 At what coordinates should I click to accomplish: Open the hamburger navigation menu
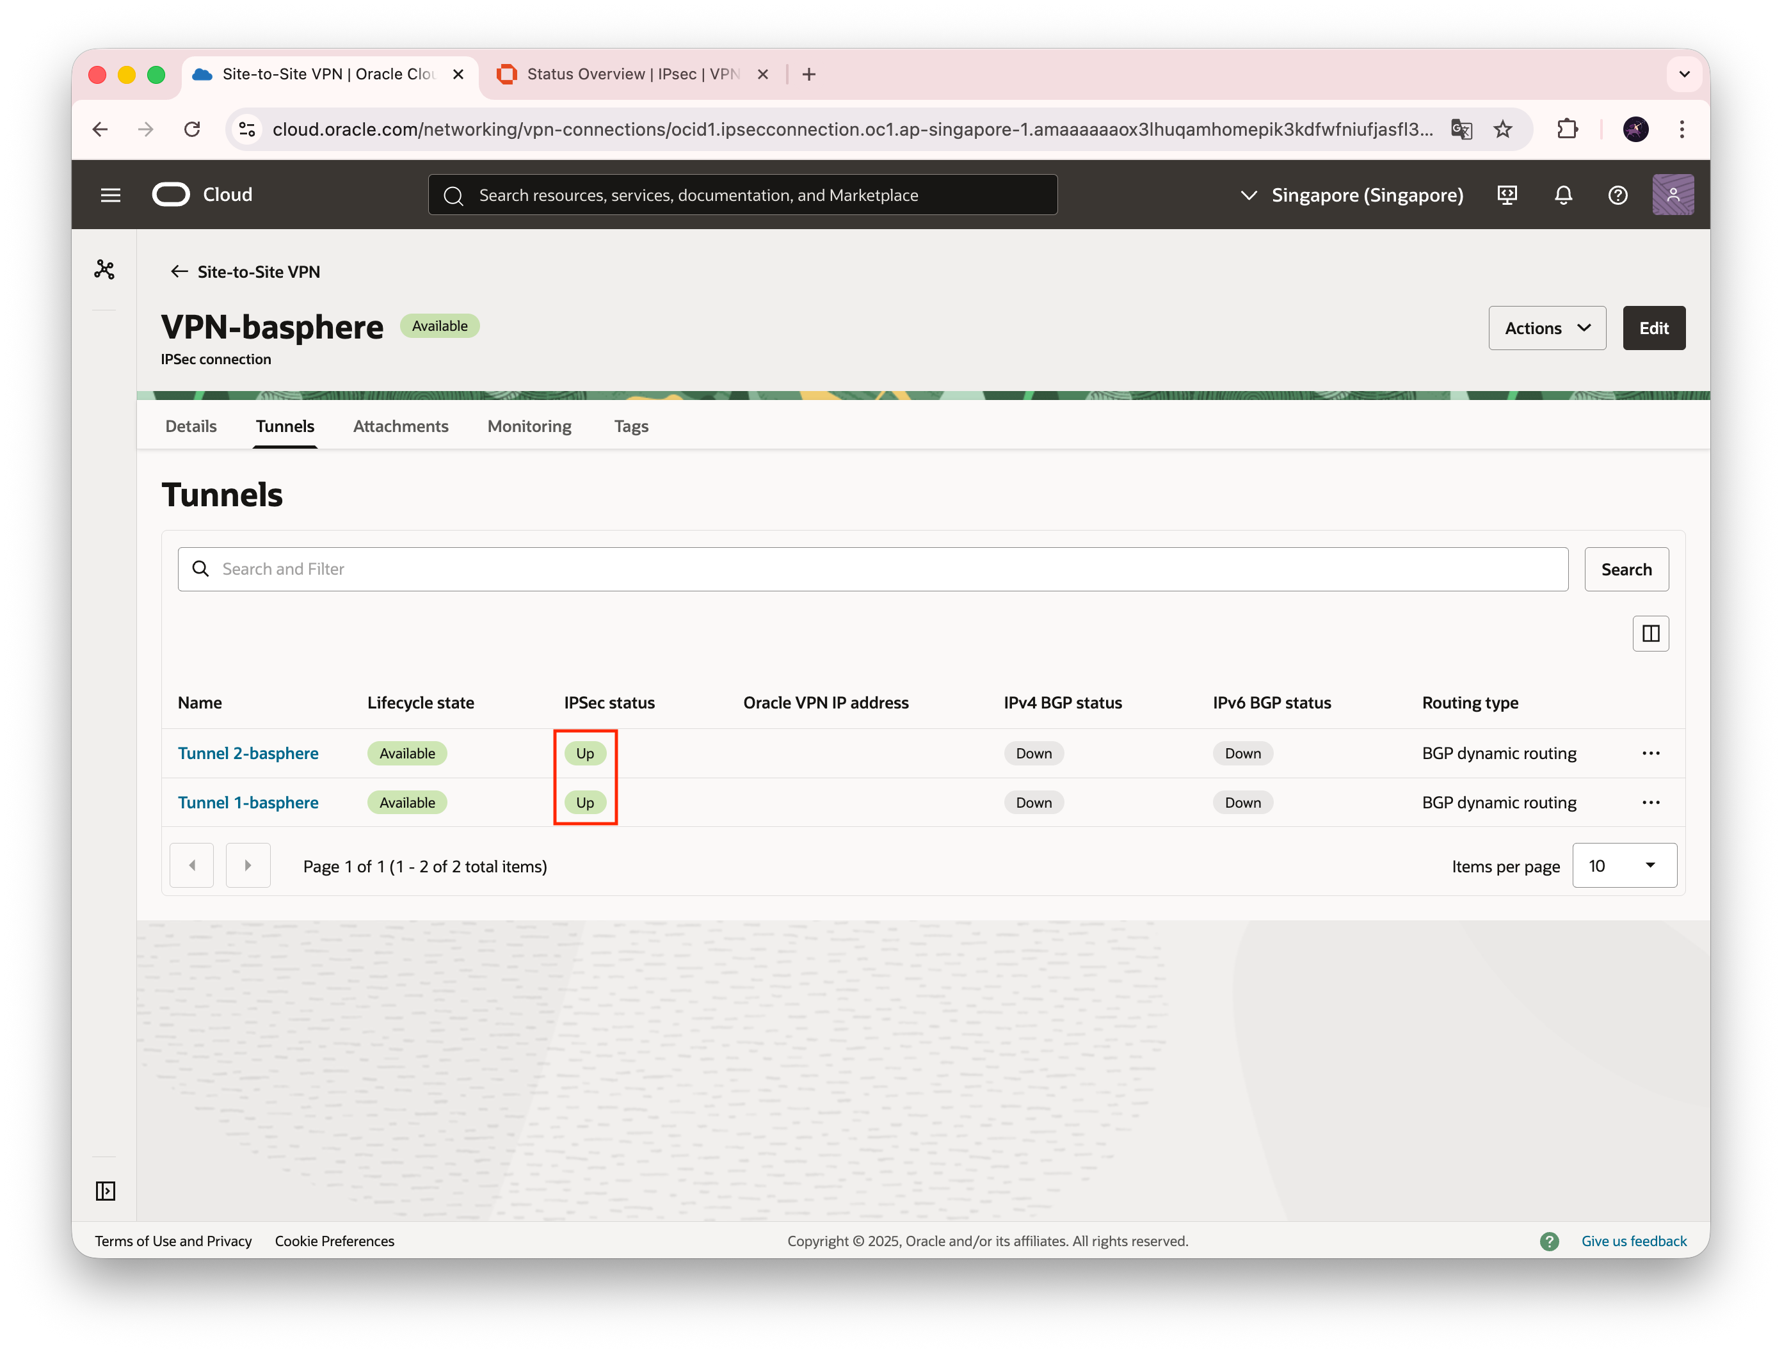tap(110, 195)
